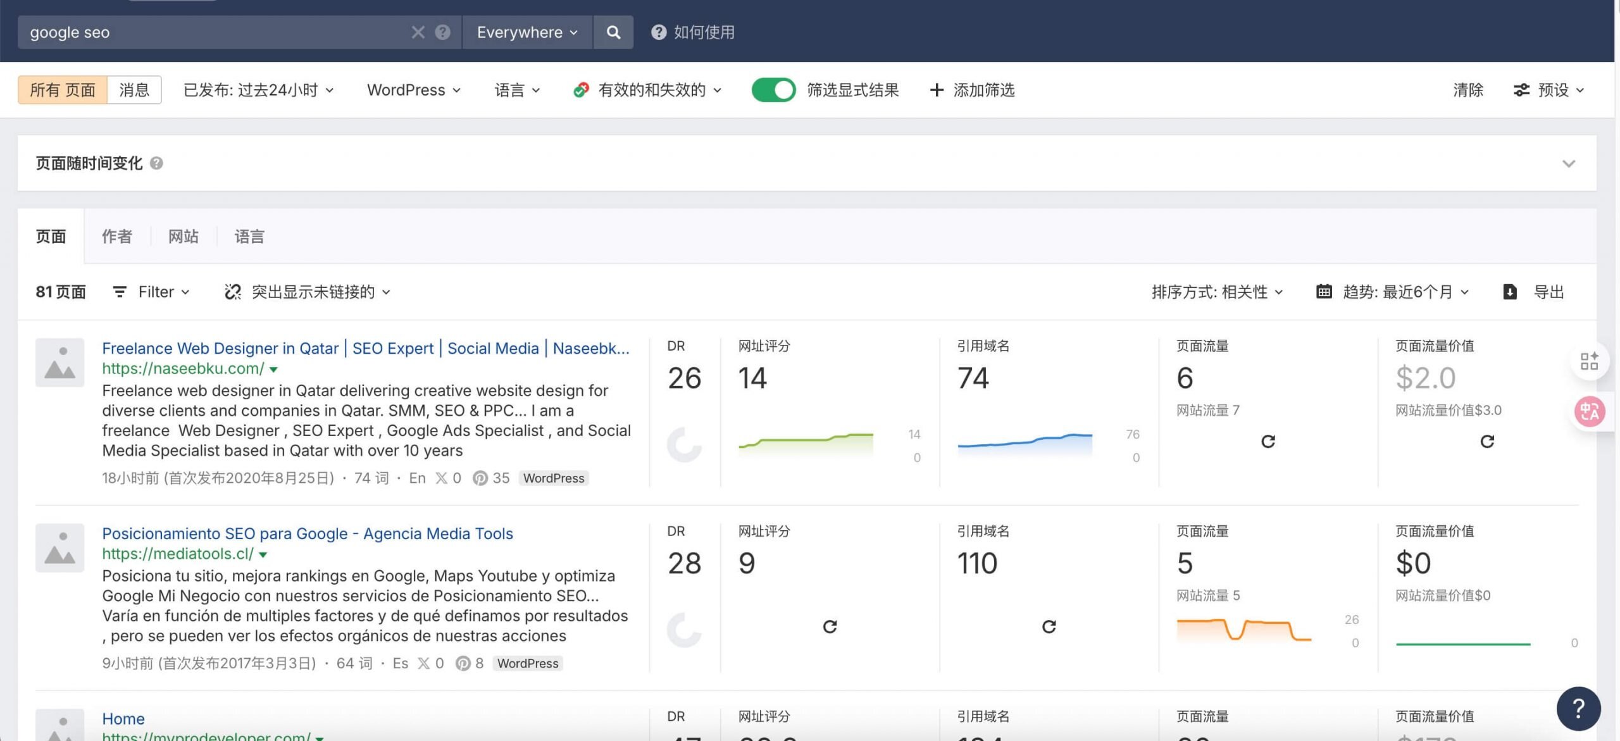Click the magnifier search button
The height and width of the screenshot is (741, 1620).
[x=613, y=32]
